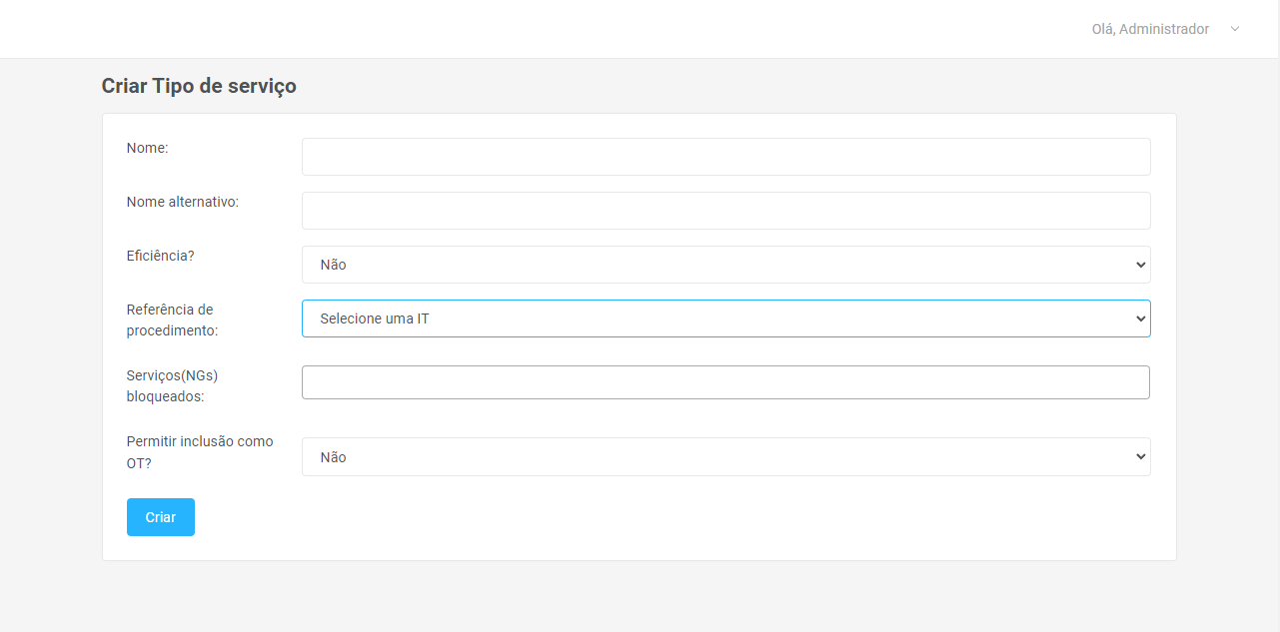The width and height of the screenshot is (1280, 632).
Task: Click the "Nome alternativo:" label
Action: pyautogui.click(x=183, y=202)
